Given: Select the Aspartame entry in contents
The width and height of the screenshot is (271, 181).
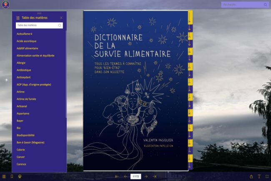Looking at the screenshot, I should (x=23, y=113).
